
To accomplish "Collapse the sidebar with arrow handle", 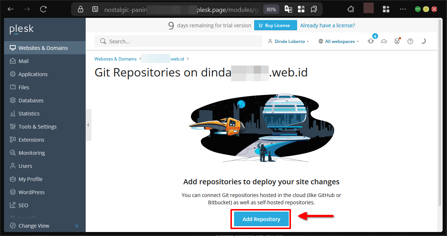I will 88,125.
